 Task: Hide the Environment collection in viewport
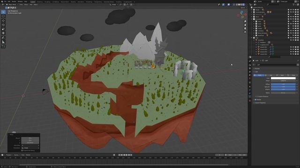point(293,19)
